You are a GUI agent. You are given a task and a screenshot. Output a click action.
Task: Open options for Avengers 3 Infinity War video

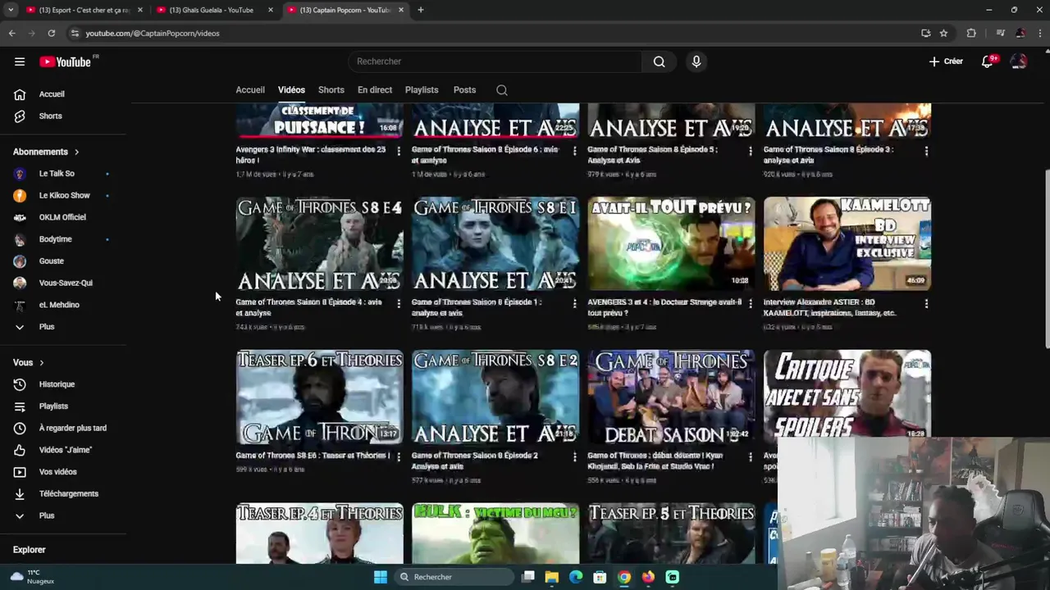[x=399, y=151]
